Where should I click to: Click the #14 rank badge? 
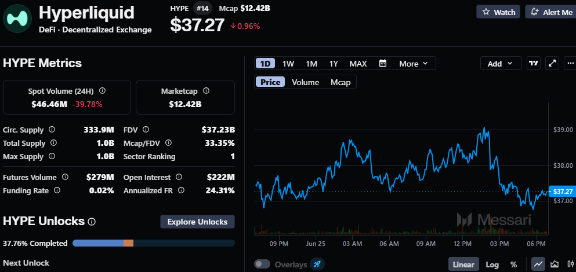click(x=203, y=8)
